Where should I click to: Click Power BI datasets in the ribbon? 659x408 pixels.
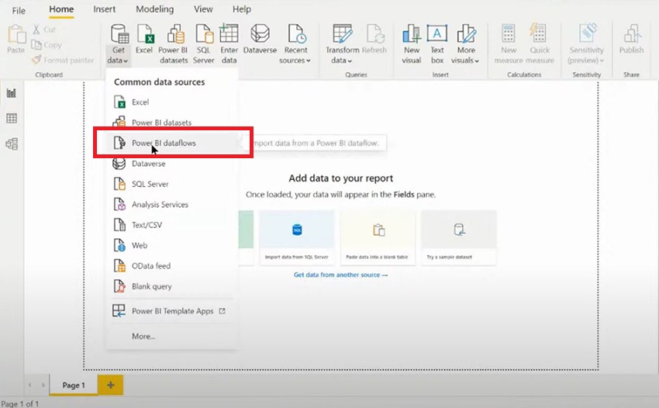[x=173, y=44]
